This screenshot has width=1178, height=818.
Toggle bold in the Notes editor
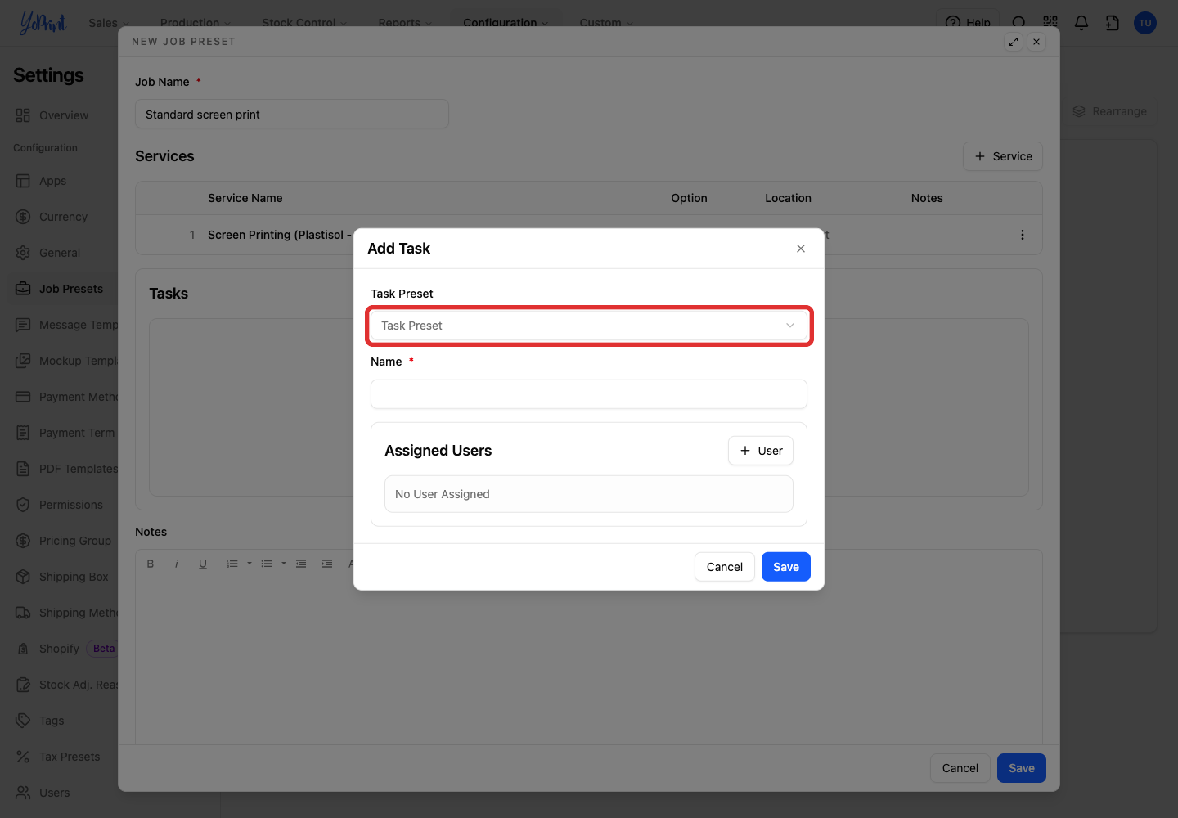tap(151, 564)
